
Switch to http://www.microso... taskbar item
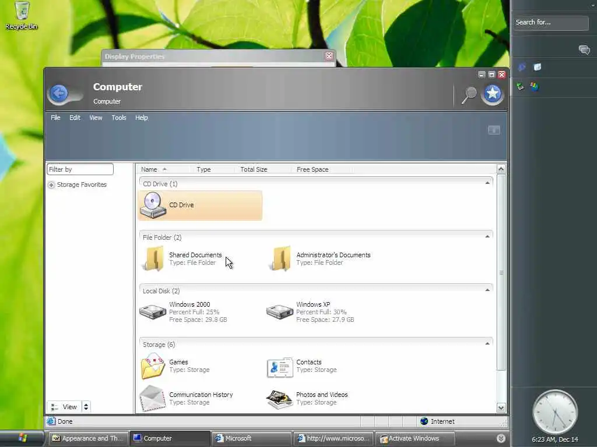[333, 438]
